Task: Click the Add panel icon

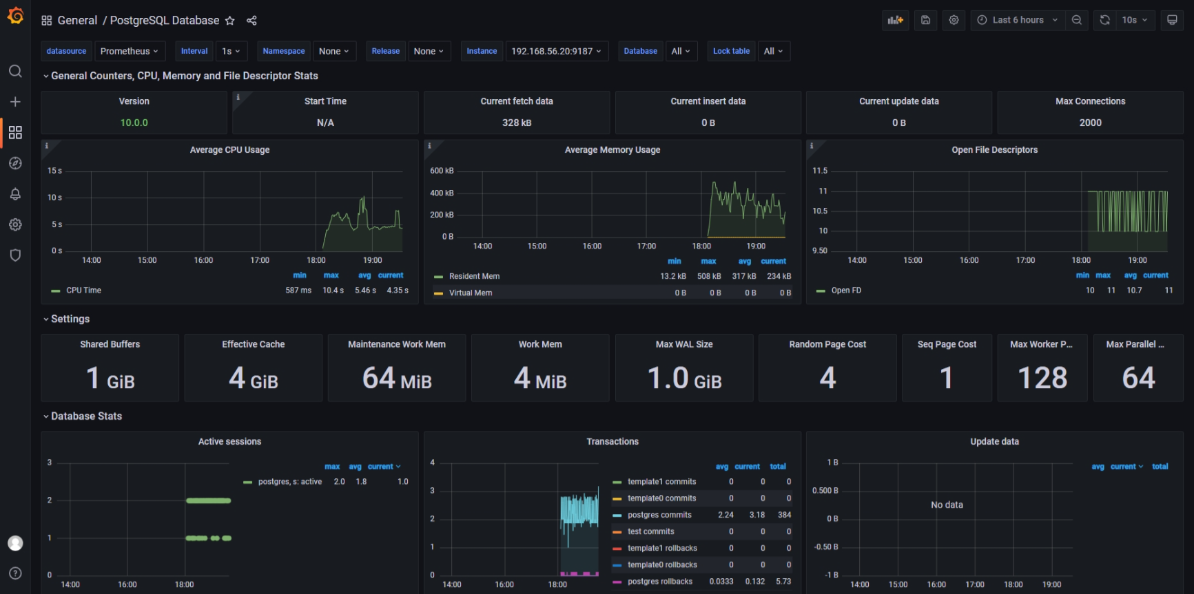Action: click(x=896, y=20)
